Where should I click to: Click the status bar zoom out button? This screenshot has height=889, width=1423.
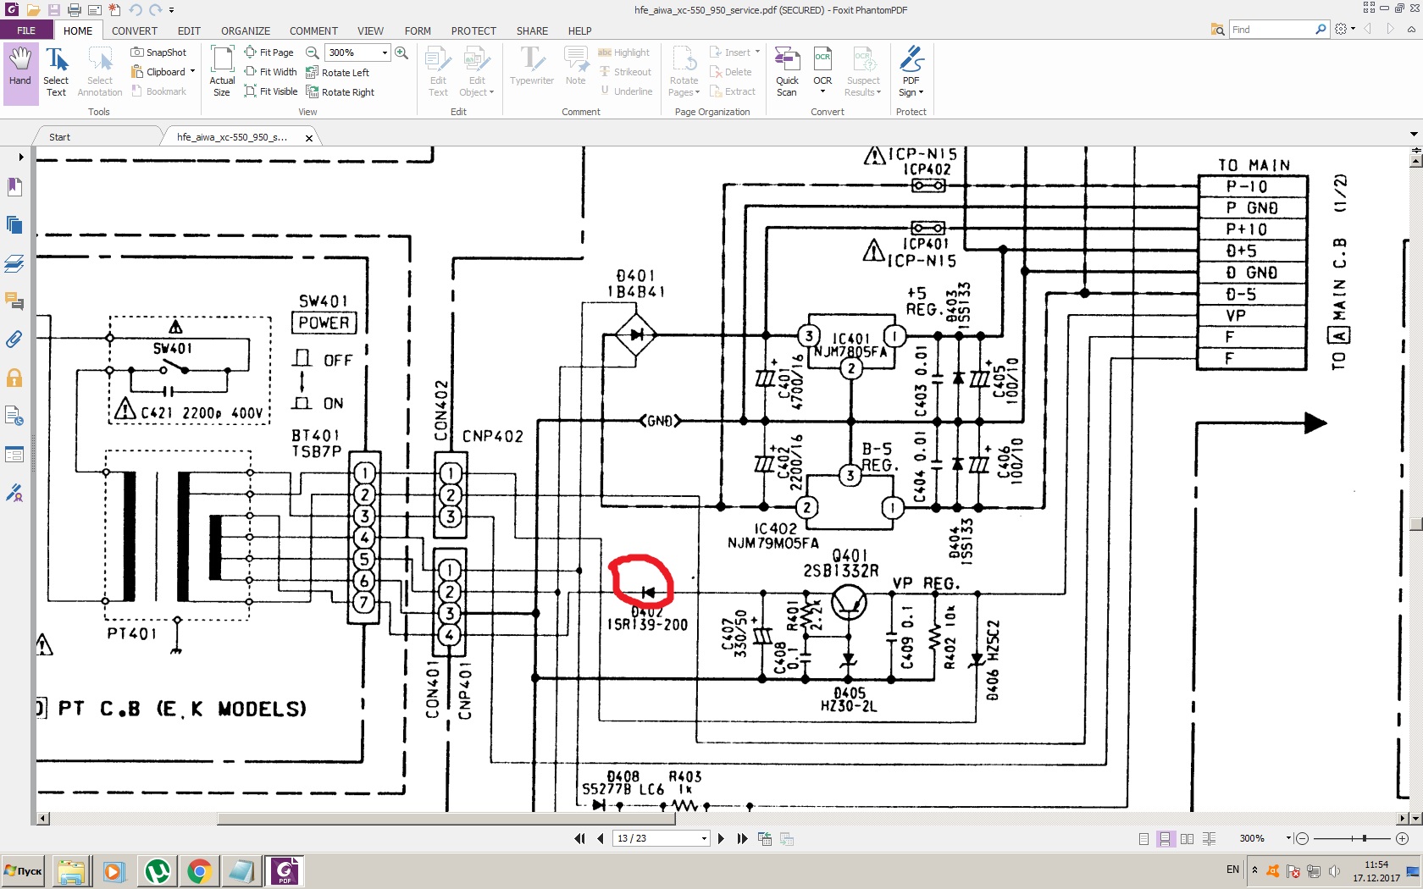(1302, 838)
